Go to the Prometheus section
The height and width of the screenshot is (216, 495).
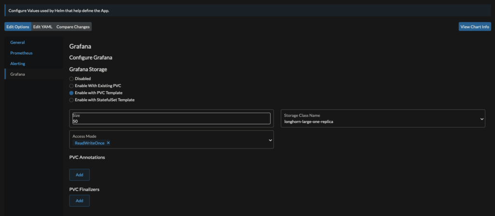(21, 53)
